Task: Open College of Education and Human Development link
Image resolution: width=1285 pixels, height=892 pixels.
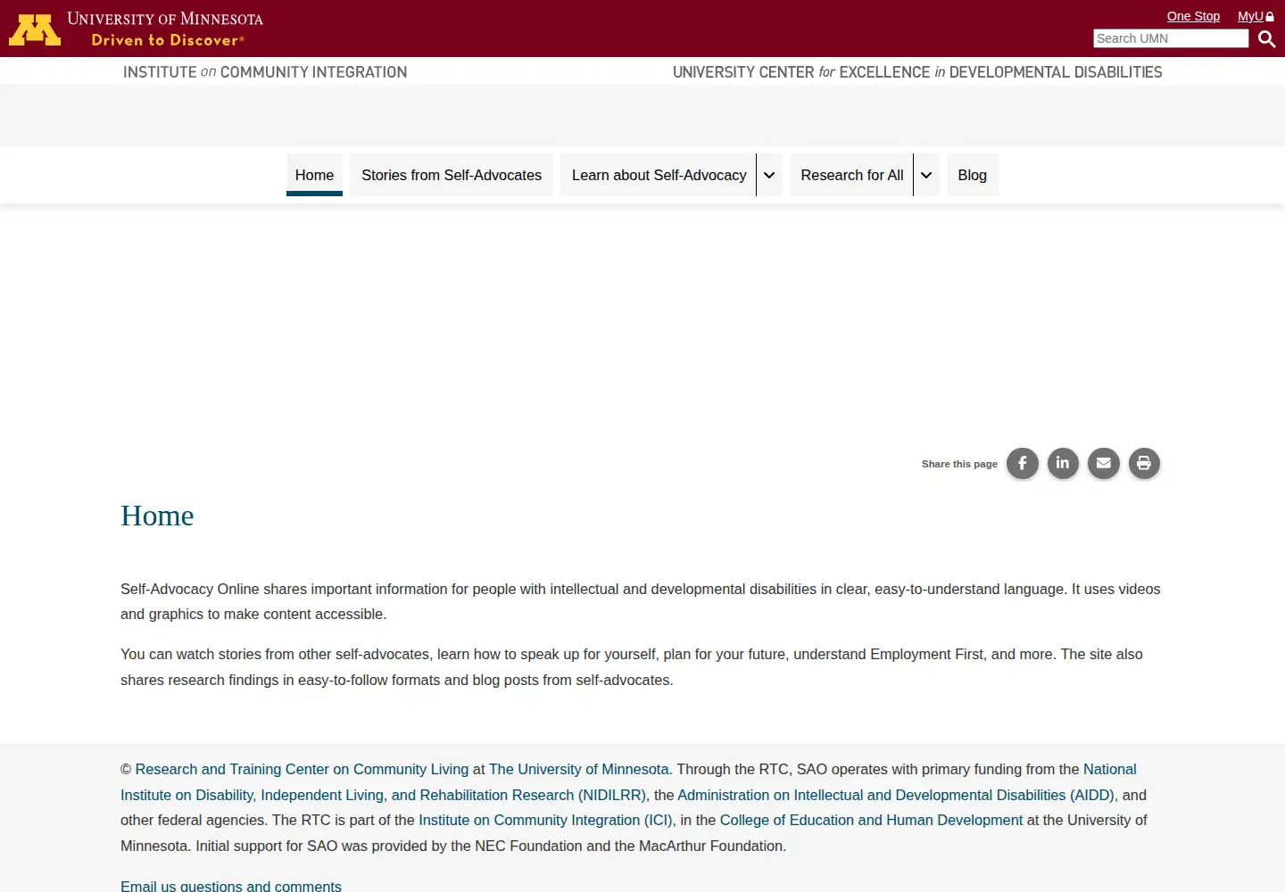Action: click(871, 820)
